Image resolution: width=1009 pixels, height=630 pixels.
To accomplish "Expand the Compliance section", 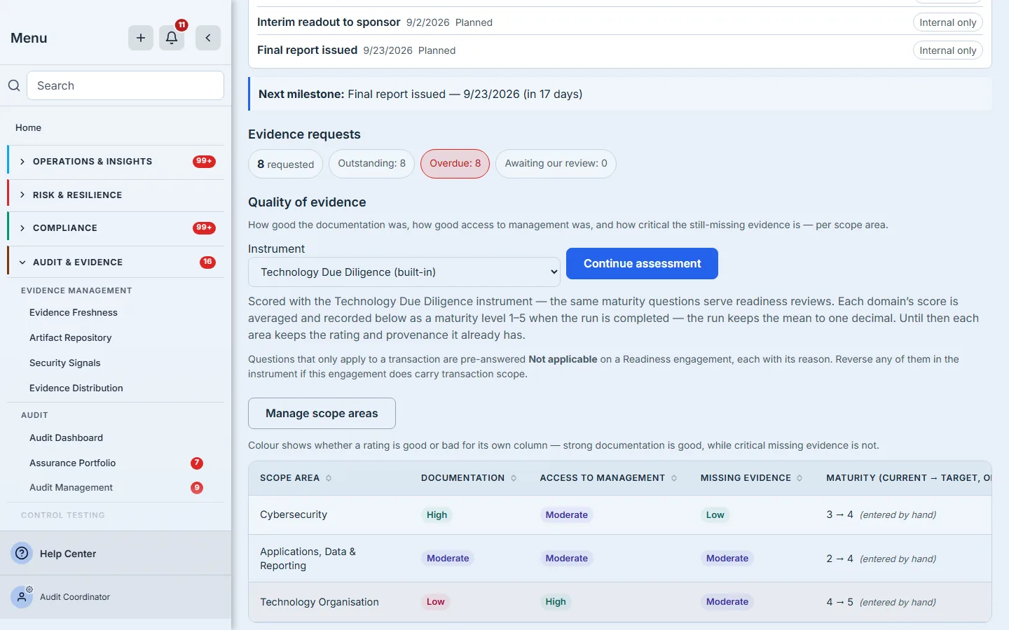I will (116, 228).
